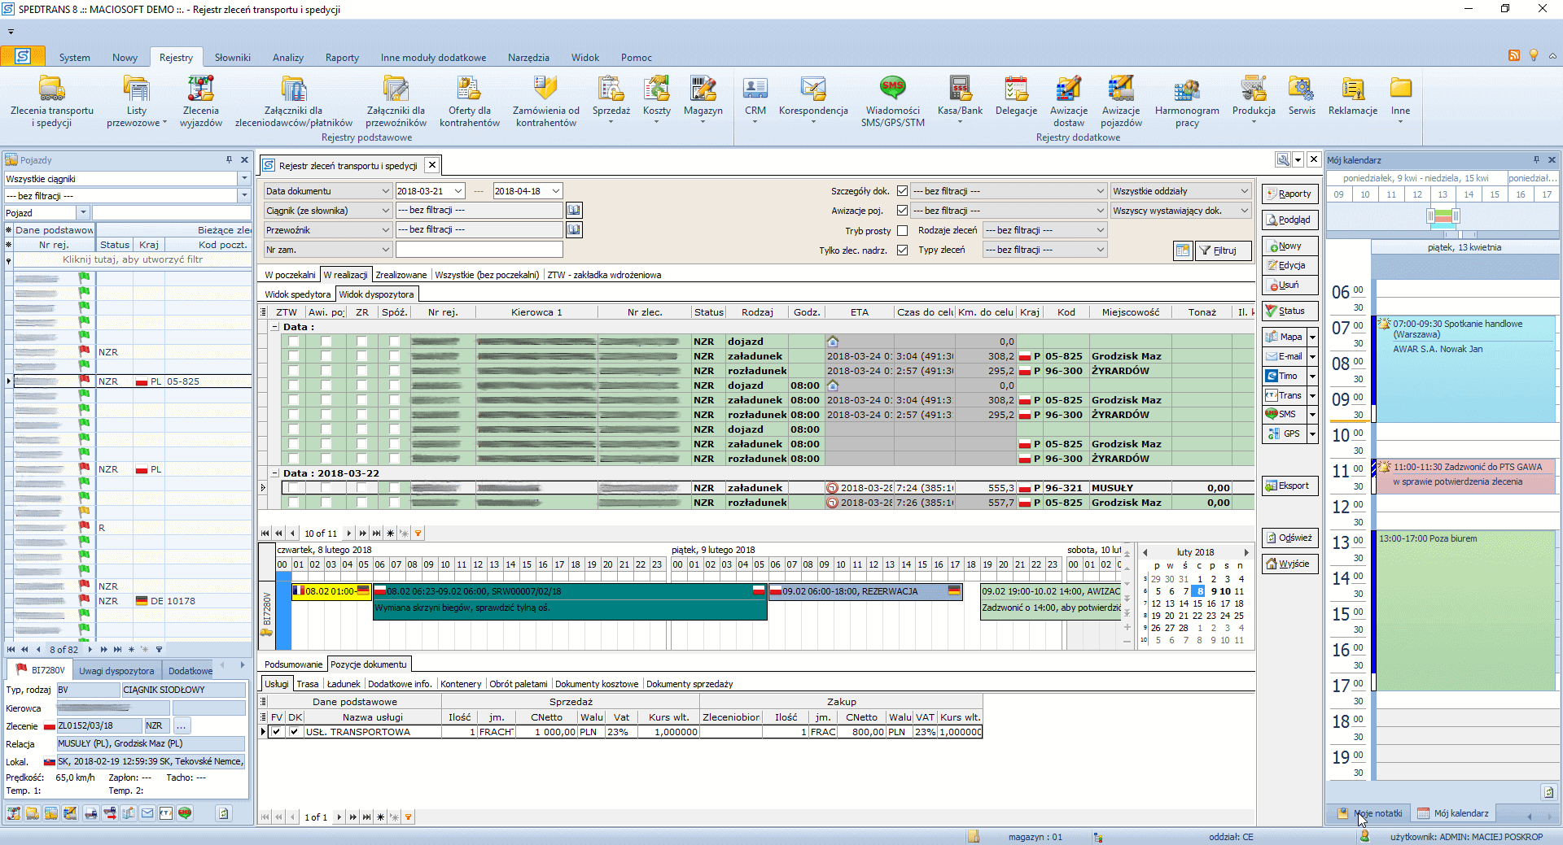1563x845 pixels.
Task: Open Wszyscy wystawiający dok. dropdown
Action: pyautogui.click(x=1244, y=211)
